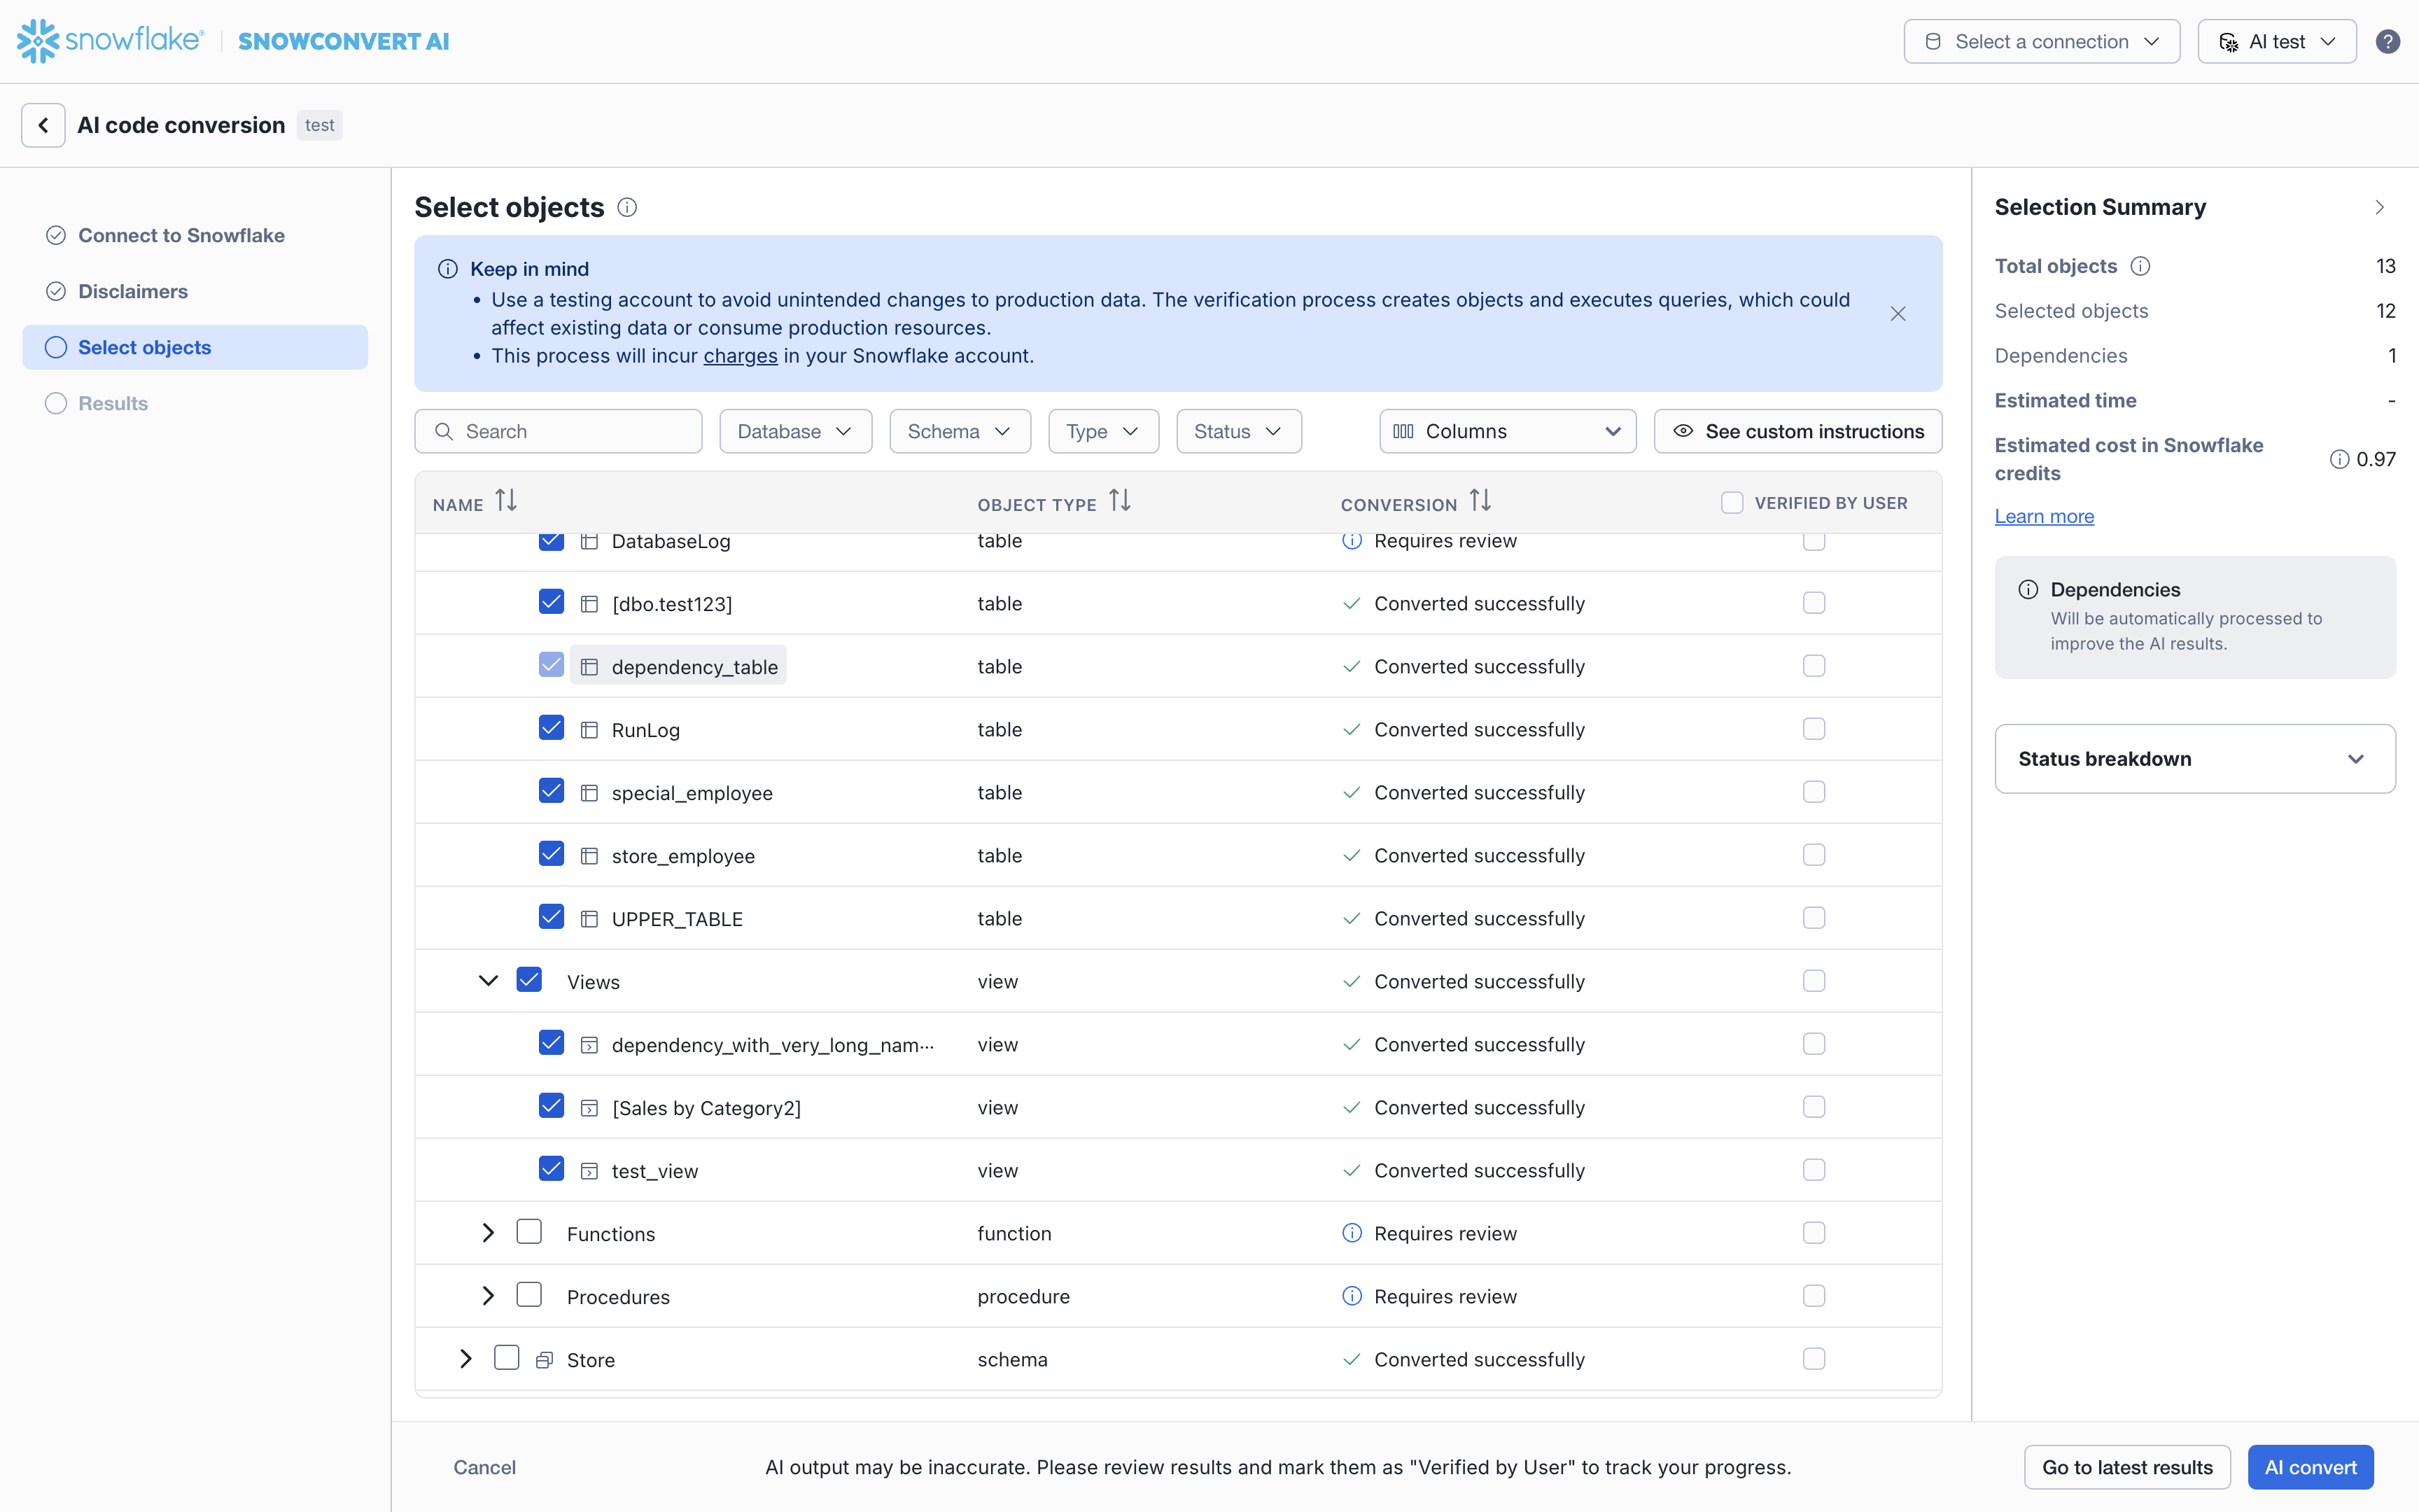Dismiss the Keep in mind banner
This screenshot has height=1512, width=2419.
coord(1898,314)
